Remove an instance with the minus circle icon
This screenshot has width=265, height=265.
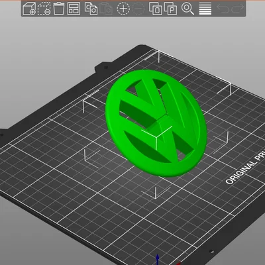(138, 9)
